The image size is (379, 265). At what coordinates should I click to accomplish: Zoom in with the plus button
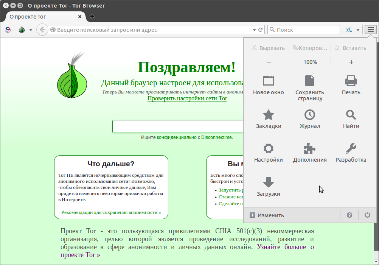351,62
